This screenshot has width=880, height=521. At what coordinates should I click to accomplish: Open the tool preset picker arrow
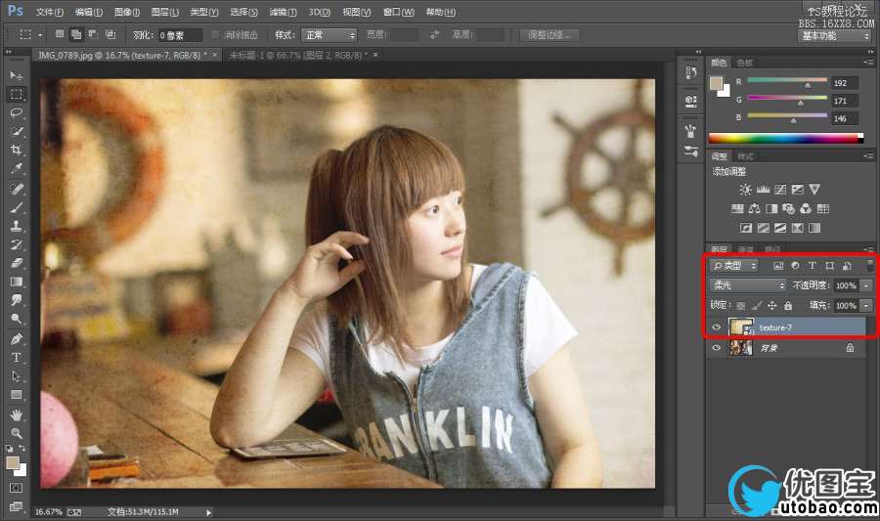[x=40, y=35]
